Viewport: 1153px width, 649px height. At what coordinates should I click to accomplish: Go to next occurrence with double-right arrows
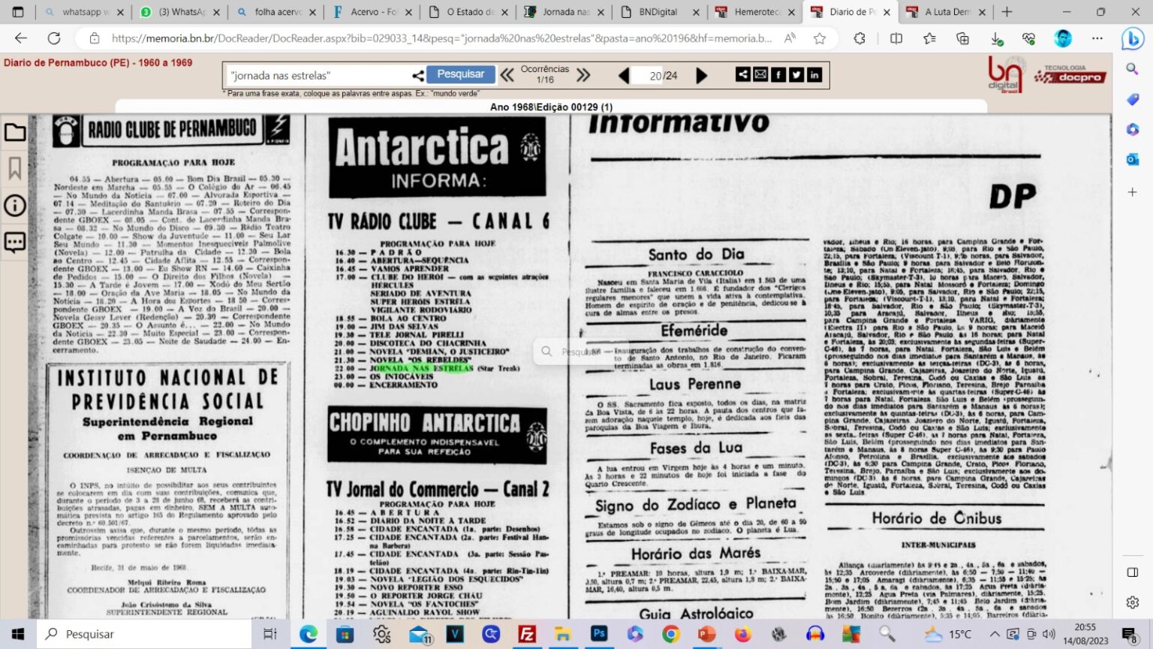[583, 75]
